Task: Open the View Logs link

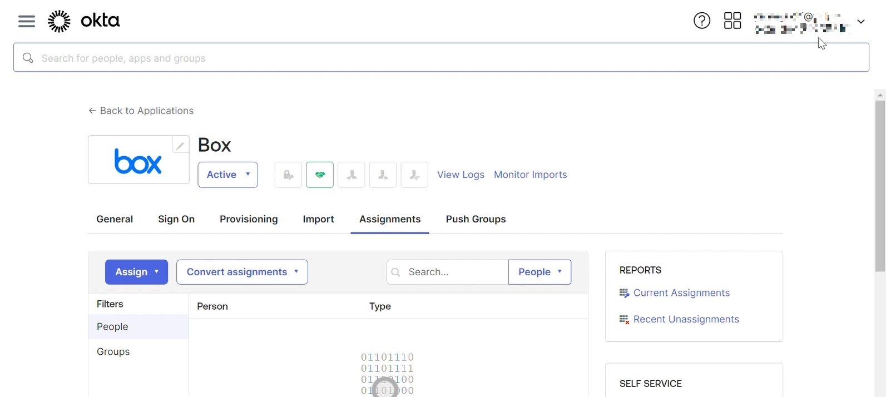Action: point(461,175)
